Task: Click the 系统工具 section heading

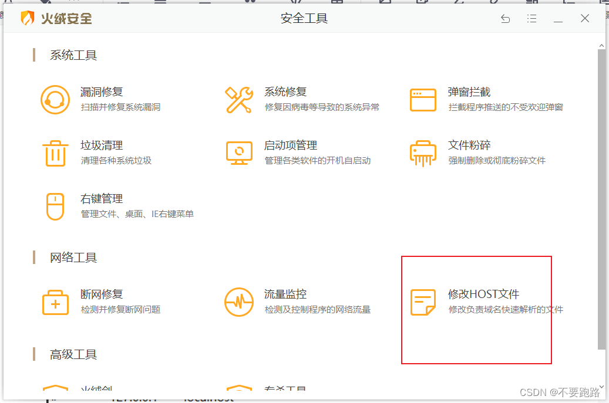Action: pos(73,55)
